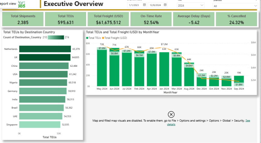Screen dimensions: 261x143
Task: Click the Total TEUs by Destination Country title
Action: pos(29,32)
